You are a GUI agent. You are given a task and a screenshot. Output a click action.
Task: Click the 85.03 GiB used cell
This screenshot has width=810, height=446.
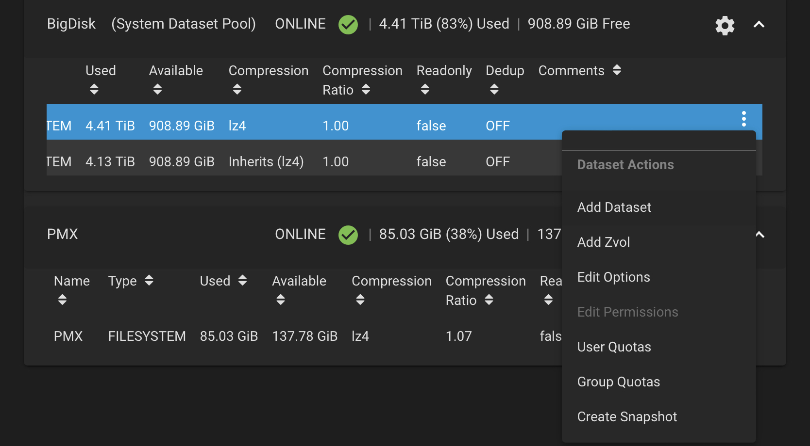[229, 336]
